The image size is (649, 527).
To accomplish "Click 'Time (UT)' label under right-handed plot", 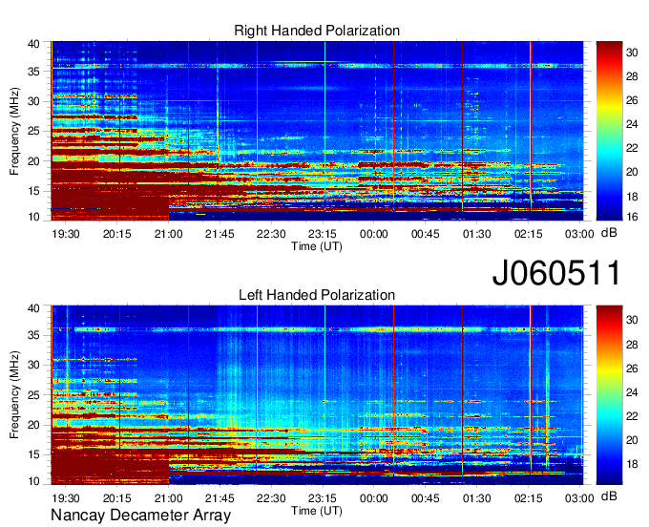I will click(317, 246).
